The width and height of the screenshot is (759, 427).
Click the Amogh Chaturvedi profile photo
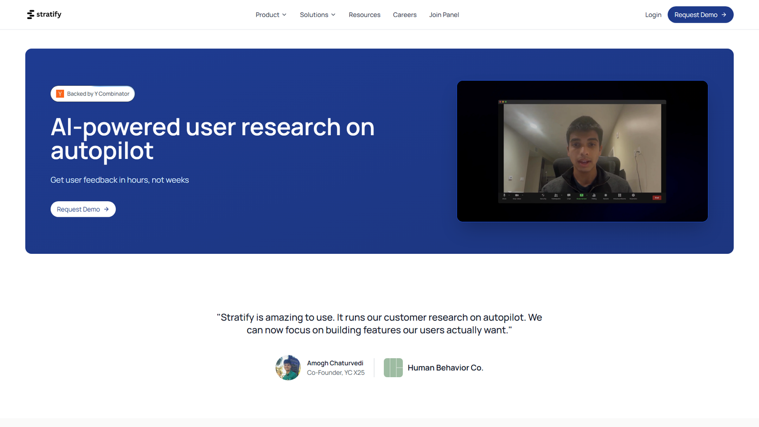click(x=288, y=367)
